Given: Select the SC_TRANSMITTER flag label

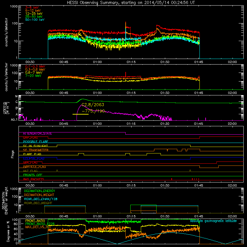Looking at the screenshot, I should [x=36, y=150].
